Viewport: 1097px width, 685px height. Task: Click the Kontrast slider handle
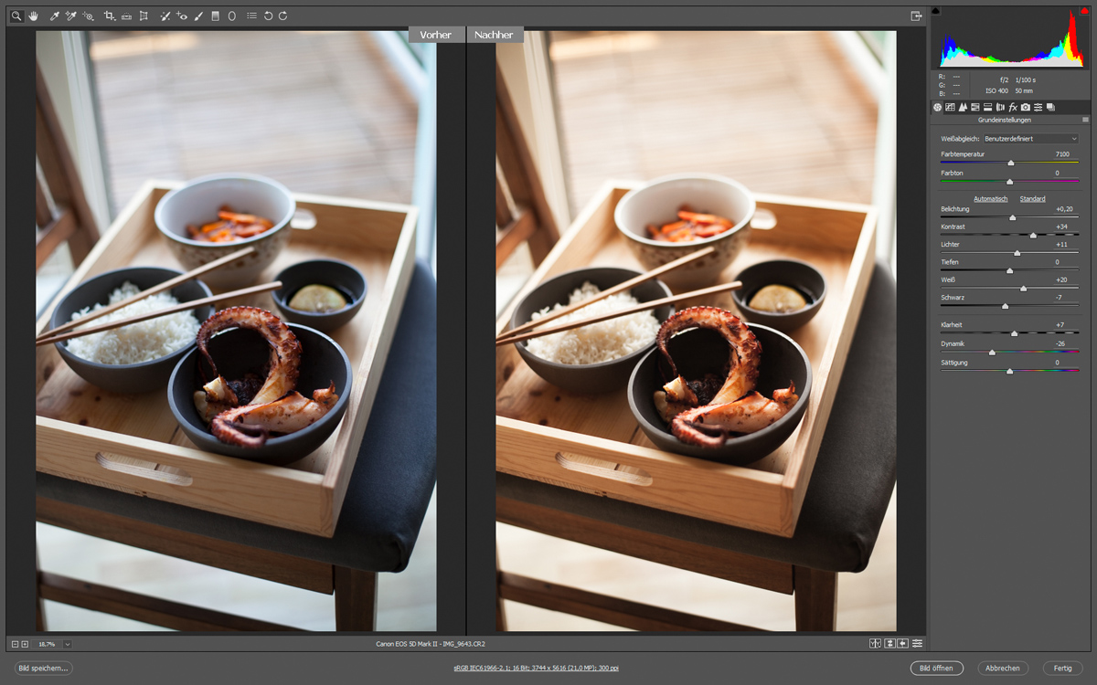[1033, 236]
